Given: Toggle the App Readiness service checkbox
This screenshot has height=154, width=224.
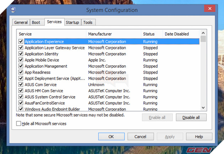Looking at the screenshot, I should pyautogui.click(x=21, y=72).
